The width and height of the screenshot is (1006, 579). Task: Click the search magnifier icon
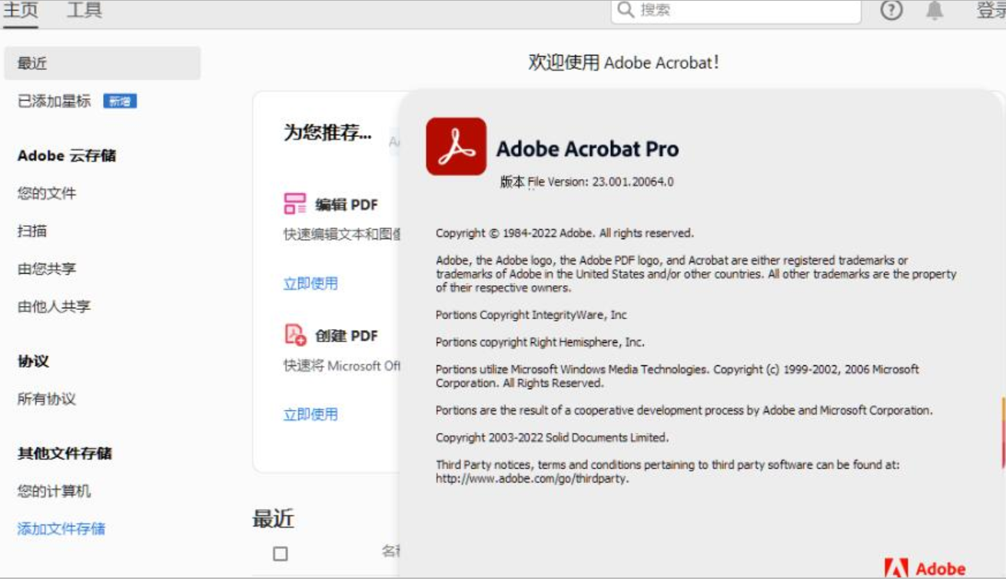(x=626, y=10)
